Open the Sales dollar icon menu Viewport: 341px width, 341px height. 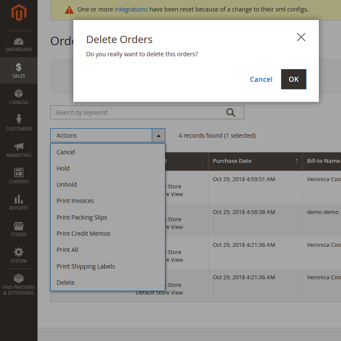point(18,67)
